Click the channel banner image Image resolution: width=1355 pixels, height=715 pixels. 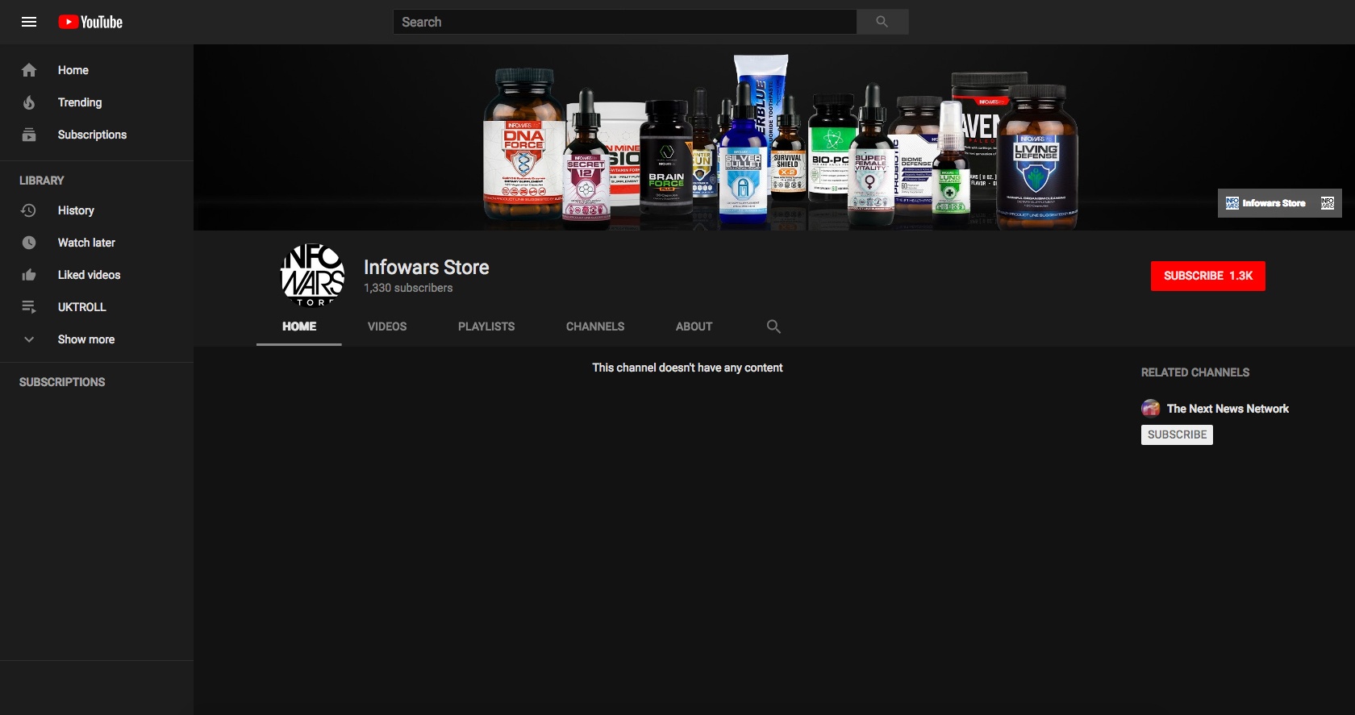[x=774, y=137]
